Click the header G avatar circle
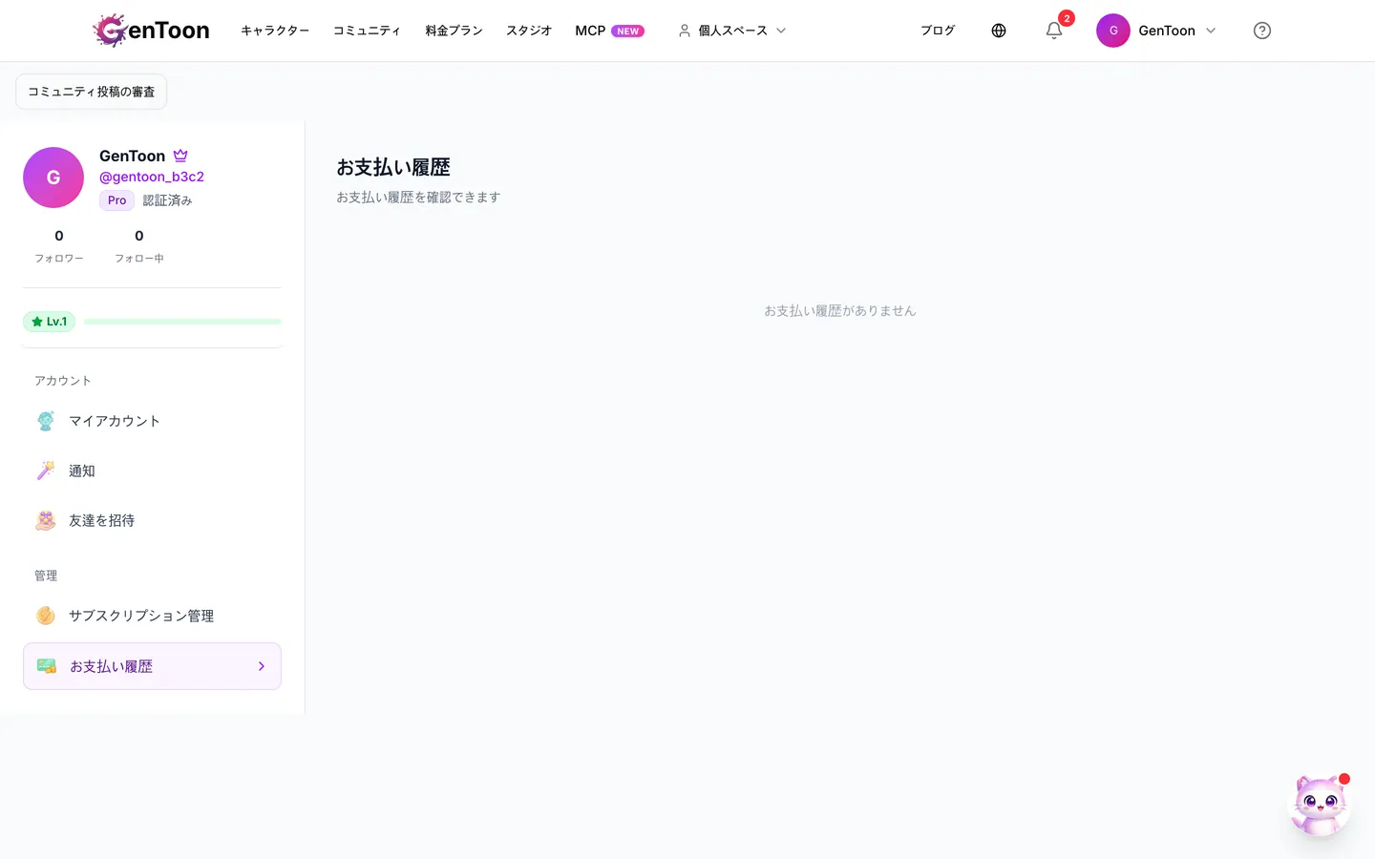 point(1113,31)
